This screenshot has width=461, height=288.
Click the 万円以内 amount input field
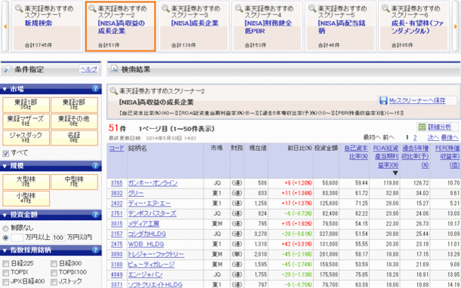(59, 237)
